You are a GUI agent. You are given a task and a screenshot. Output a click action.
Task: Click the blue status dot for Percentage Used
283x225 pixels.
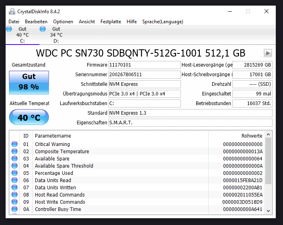tap(14, 173)
